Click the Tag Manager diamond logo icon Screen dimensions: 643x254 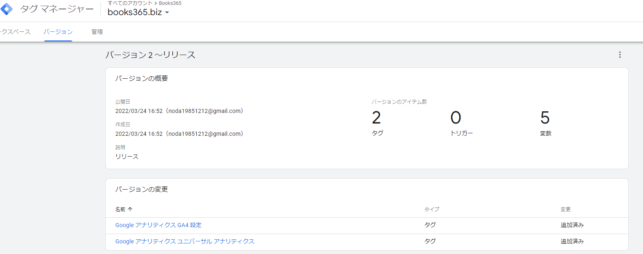tap(7, 9)
